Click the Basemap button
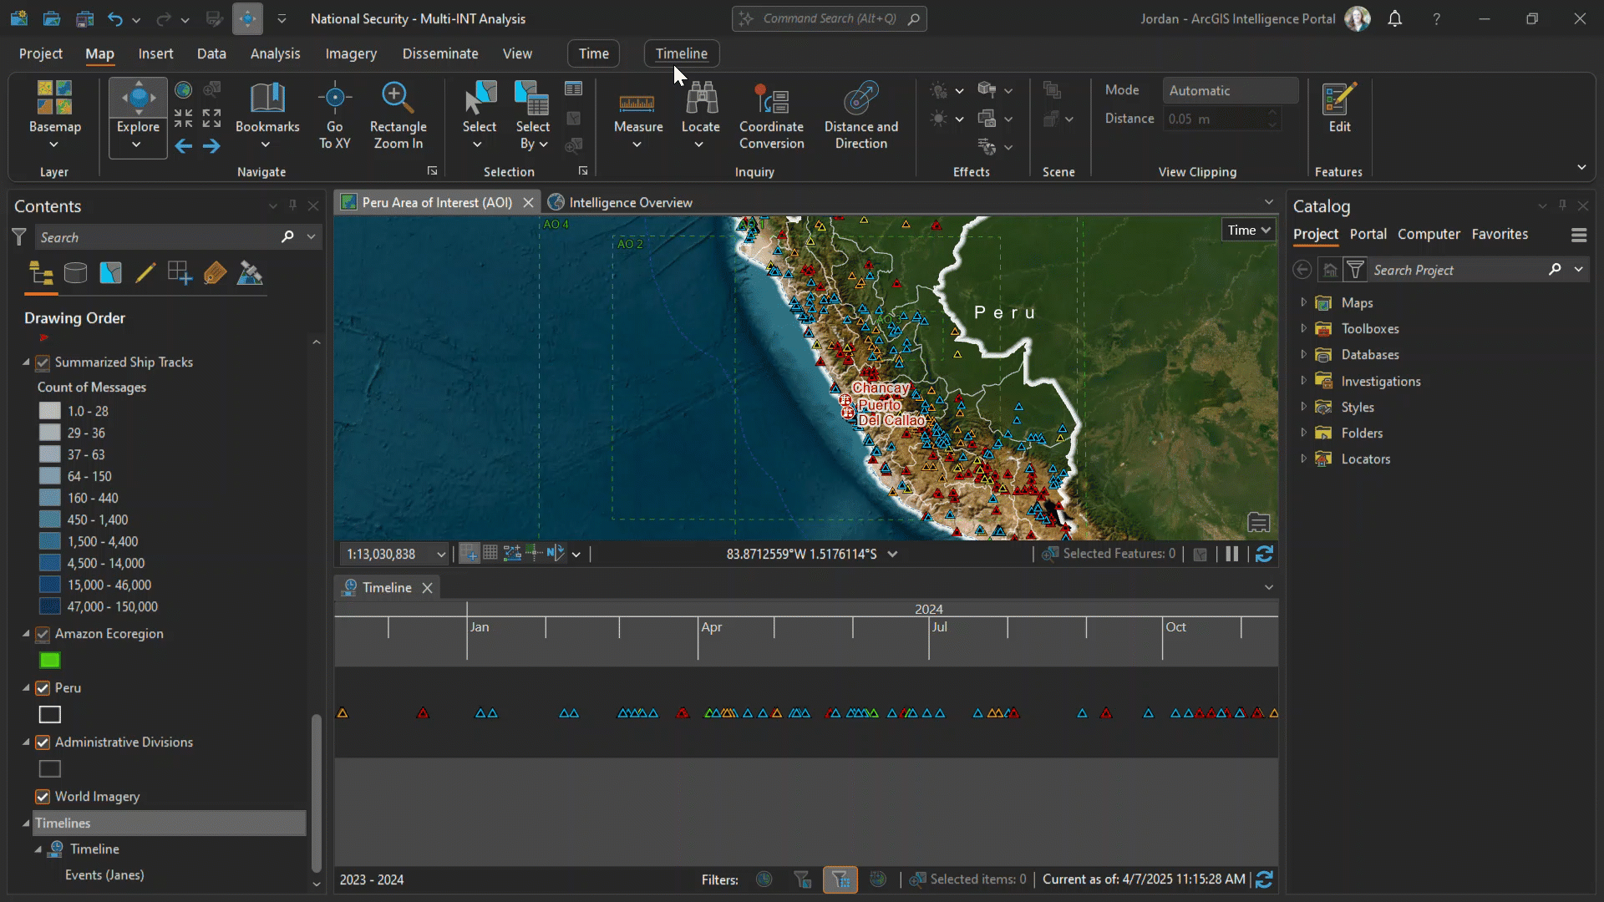This screenshot has height=902, width=1604. [54, 110]
